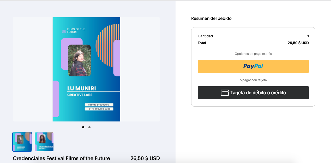The image size is (331, 163).
Task: Open the Valentina Ávila credential thumbnail
Action: coord(44,142)
